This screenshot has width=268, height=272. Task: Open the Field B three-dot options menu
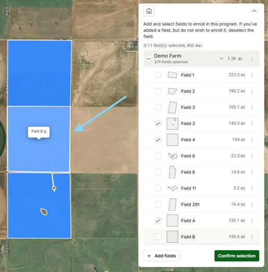[x=252, y=237]
